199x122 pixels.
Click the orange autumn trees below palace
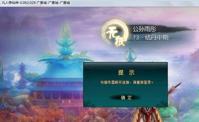(42, 112)
